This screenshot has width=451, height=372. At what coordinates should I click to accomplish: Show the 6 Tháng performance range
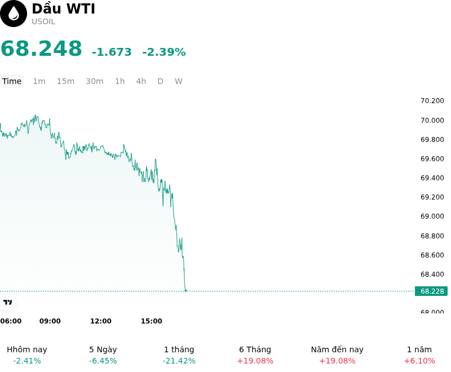(x=255, y=355)
